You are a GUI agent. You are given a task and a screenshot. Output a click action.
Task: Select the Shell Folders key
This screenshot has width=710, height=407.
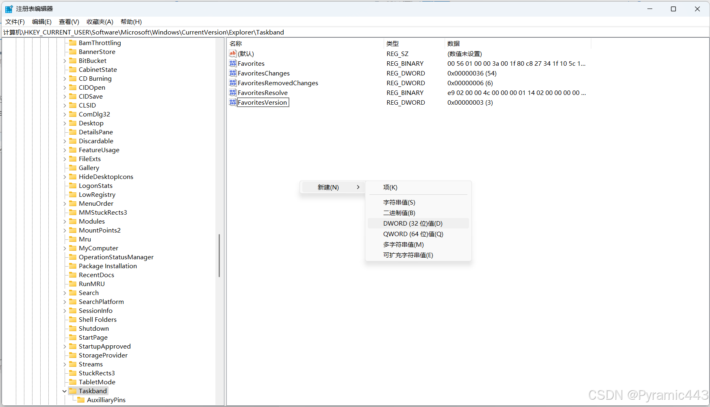click(x=98, y=320)
